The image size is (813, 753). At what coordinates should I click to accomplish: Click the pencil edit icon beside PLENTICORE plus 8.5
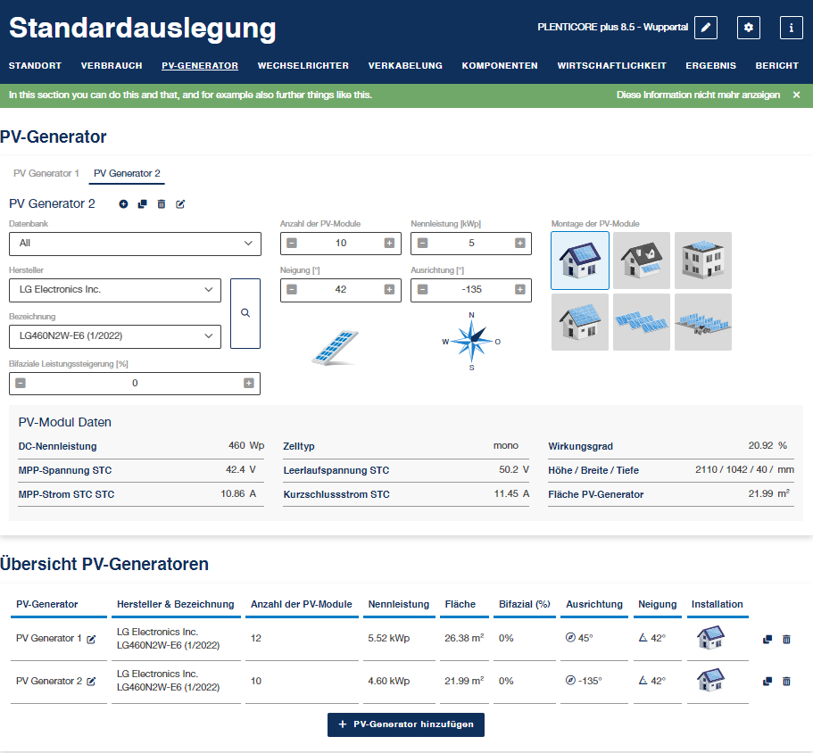pyautogui.click(x=706, y=28)
